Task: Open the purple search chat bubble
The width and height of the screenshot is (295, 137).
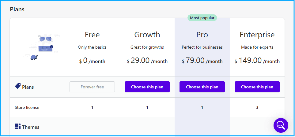Action: (281, 125)
